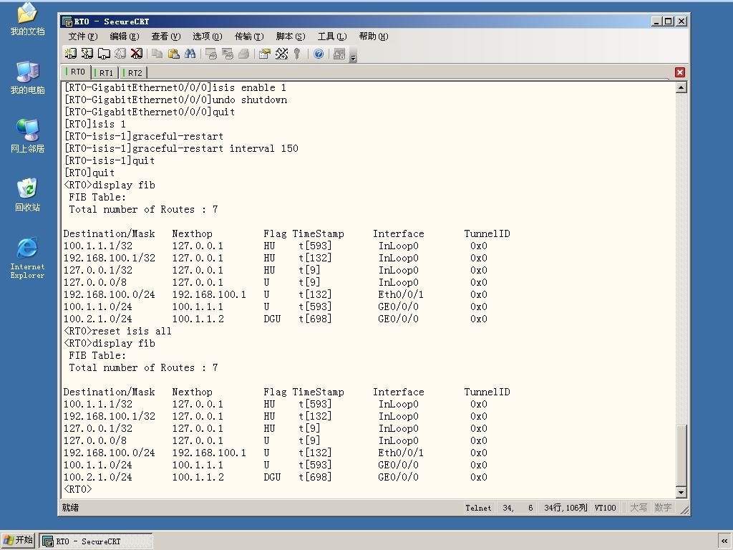Switch to the RT2 session tab
Image resolution: width=733 pixels, height=550 pixels.
pos(132,72)
